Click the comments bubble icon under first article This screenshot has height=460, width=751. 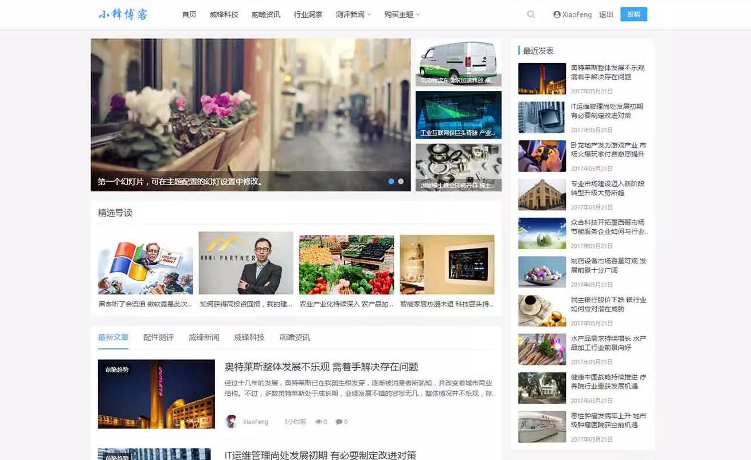pos(339,422)
